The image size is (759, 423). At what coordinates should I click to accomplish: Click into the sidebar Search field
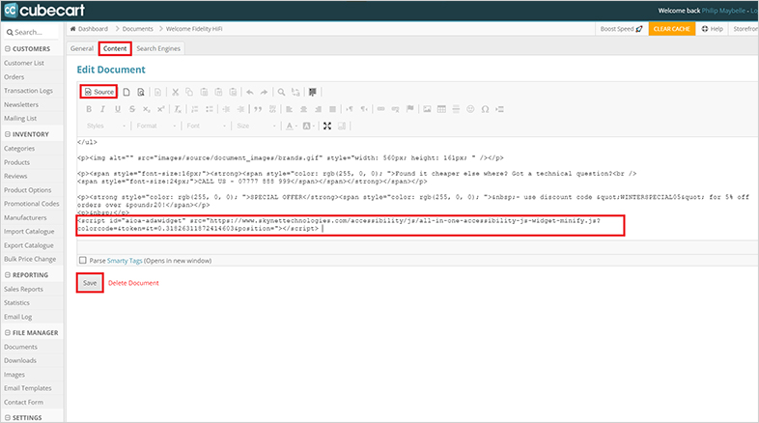pos(33,32)
